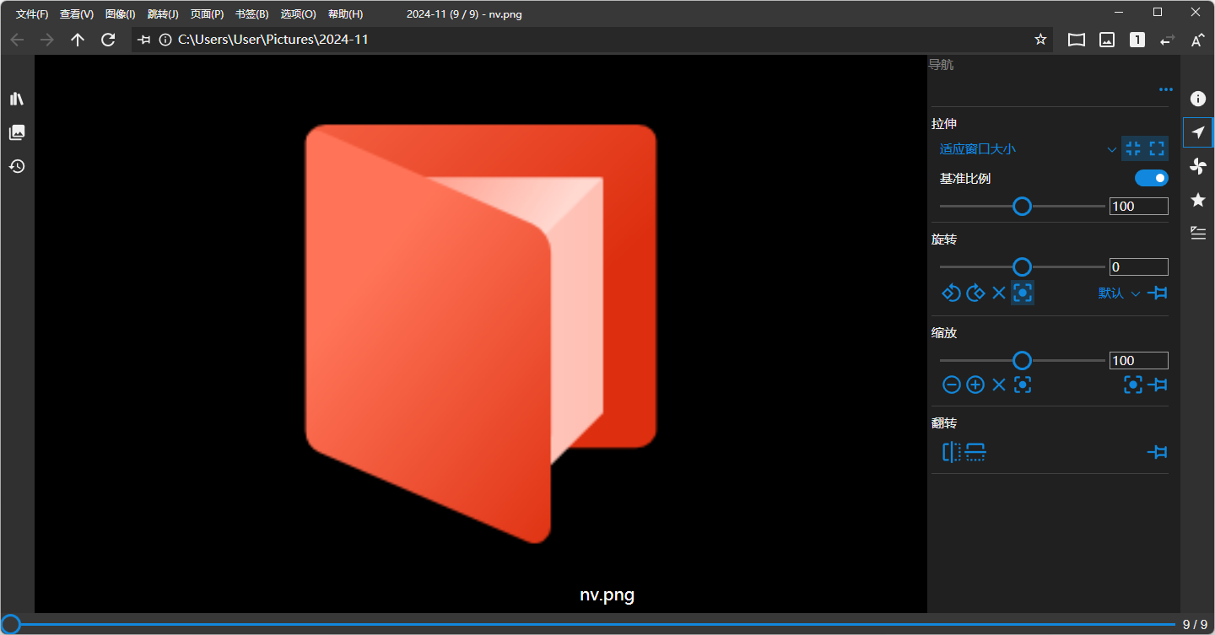Open the 帮助(H) menu
This screenshot has height=635, width=1215.
coord(345,14)
